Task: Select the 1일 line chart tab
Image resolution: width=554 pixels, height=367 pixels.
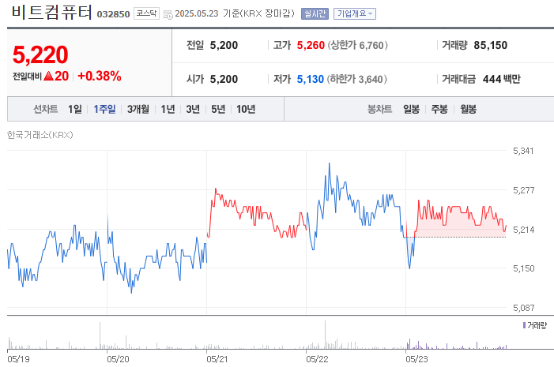Action: 75,109
